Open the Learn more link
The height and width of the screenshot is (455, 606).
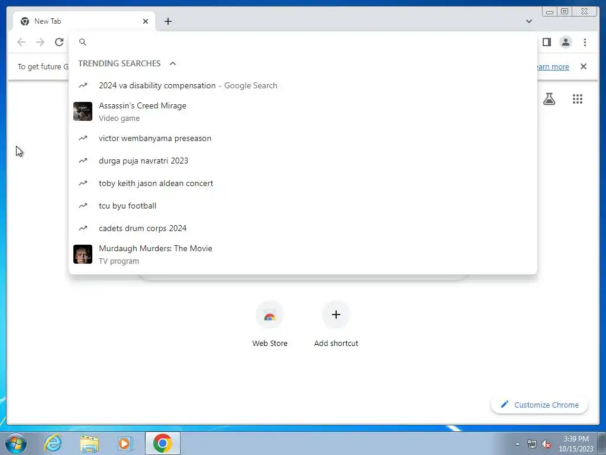(552, 66)
